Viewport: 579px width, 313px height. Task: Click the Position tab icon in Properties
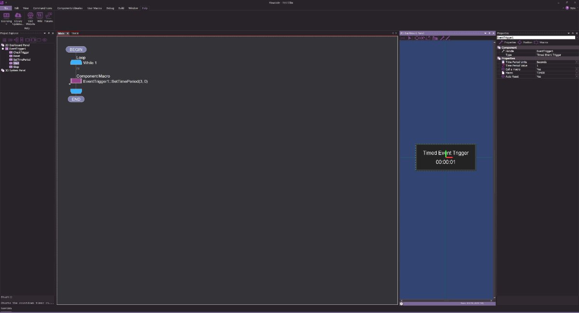[x=520, y=42]
